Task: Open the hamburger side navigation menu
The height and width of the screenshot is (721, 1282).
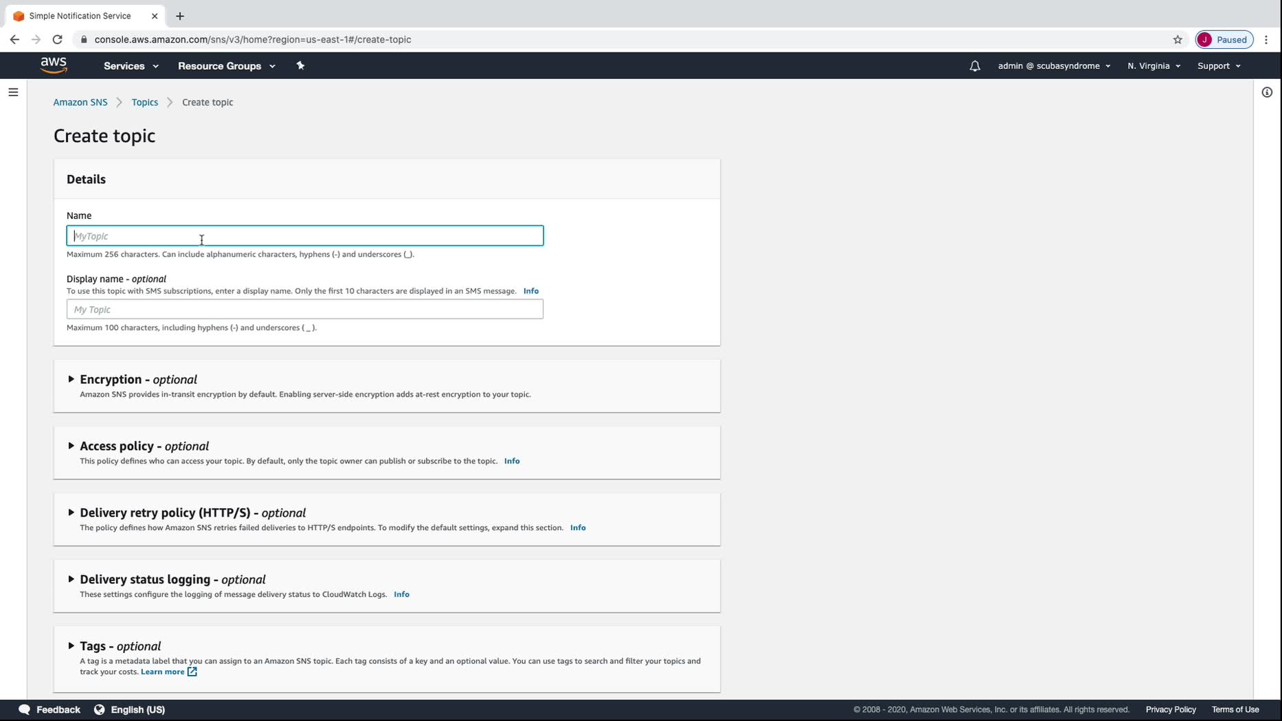Action: coord(13,92)
